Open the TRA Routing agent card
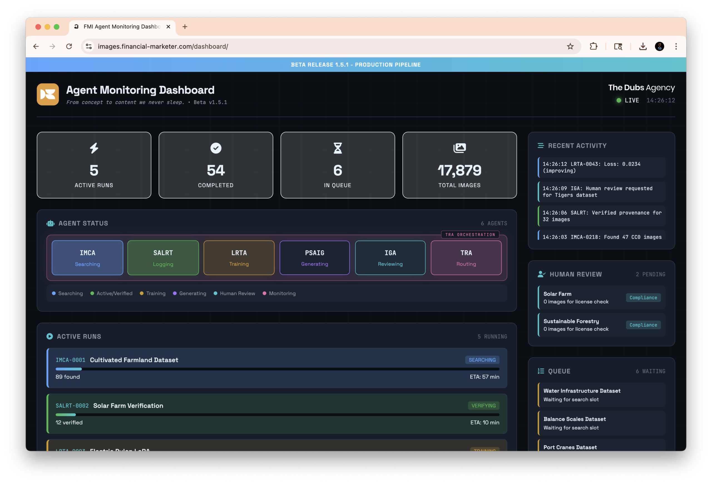Image resolution: width=712 pixels, height=485 pixels. (x=466, y=258)
